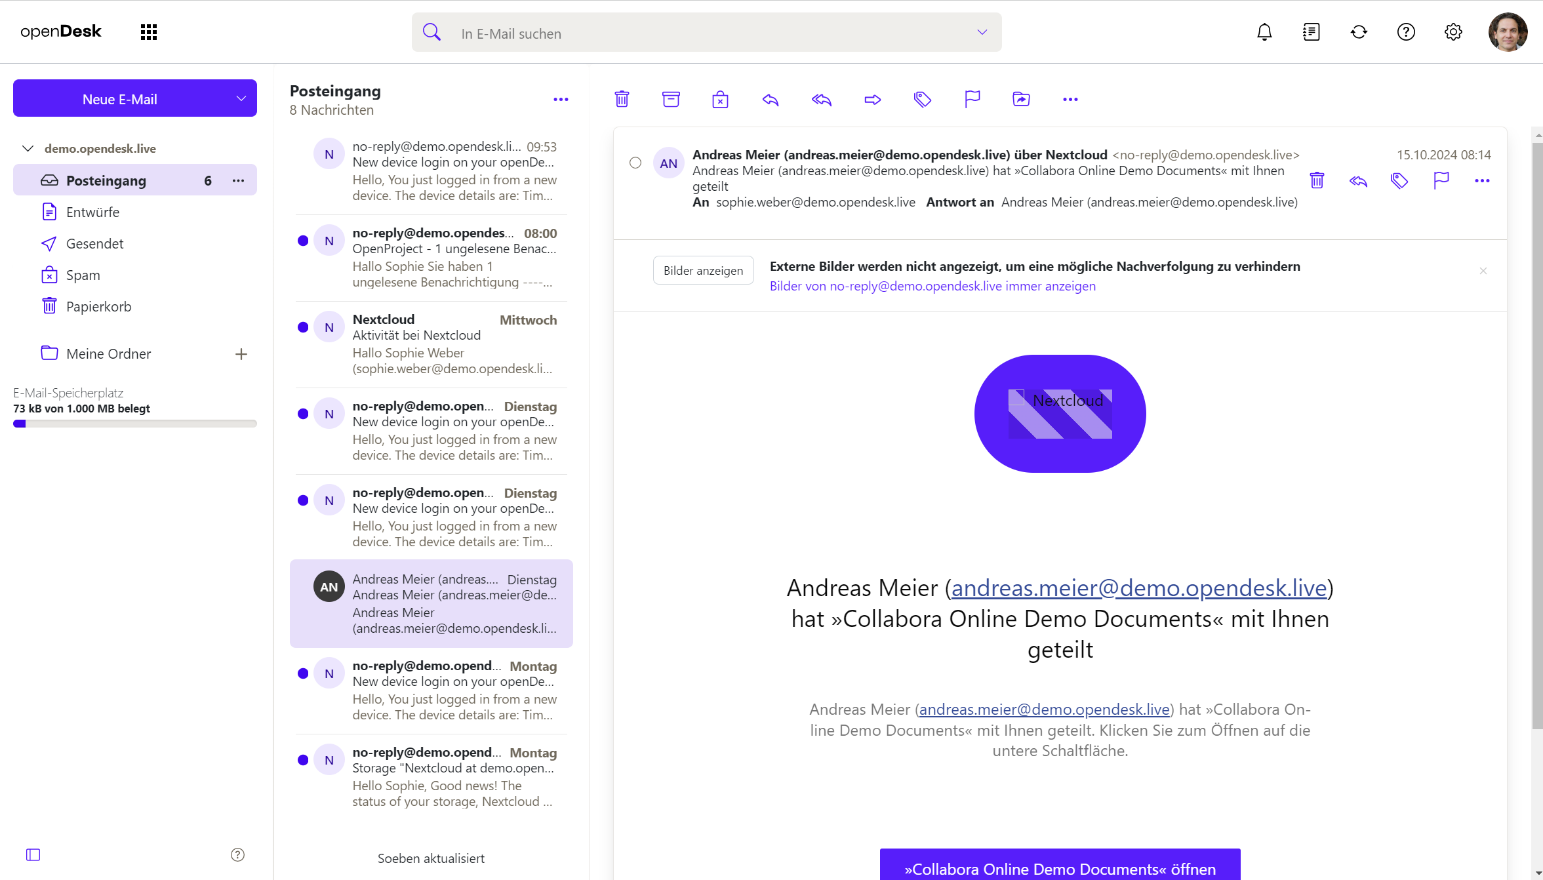Viewport: 1543px width, 880px height.
Task: Toggle the folder view sidebar icon
Action: pos(33,854)
